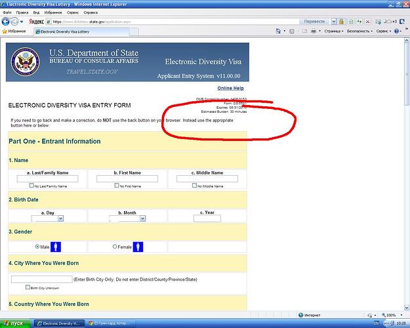410x328 pixels.
Task: Click the red Stop X icon
Action: [x=367, y=22]
